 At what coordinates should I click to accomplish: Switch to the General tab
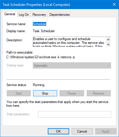point(10,14)
